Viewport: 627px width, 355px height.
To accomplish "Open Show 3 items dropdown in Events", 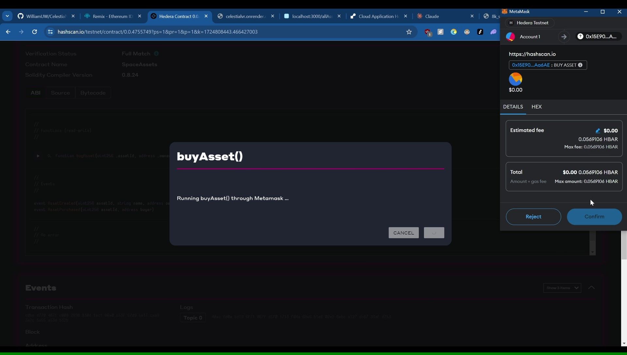I will click(x=562, y=288).
